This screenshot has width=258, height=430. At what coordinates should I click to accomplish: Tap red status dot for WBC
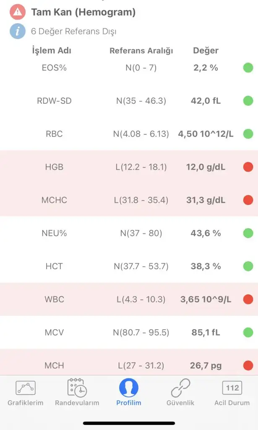tap(248, 299)
